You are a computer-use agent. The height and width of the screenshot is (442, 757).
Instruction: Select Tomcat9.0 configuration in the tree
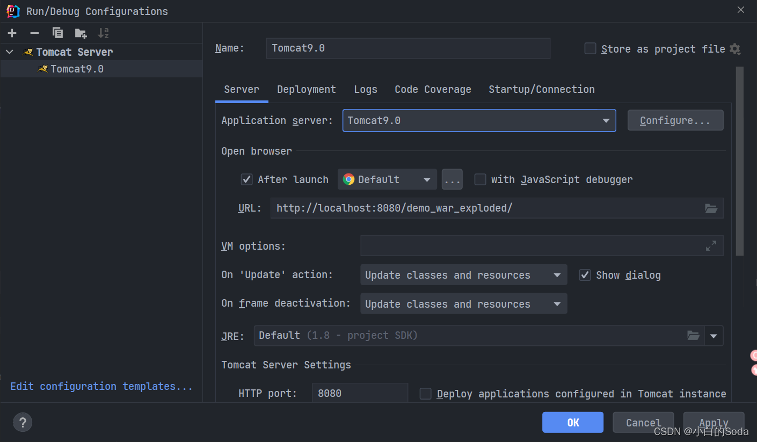click(101, 69)
